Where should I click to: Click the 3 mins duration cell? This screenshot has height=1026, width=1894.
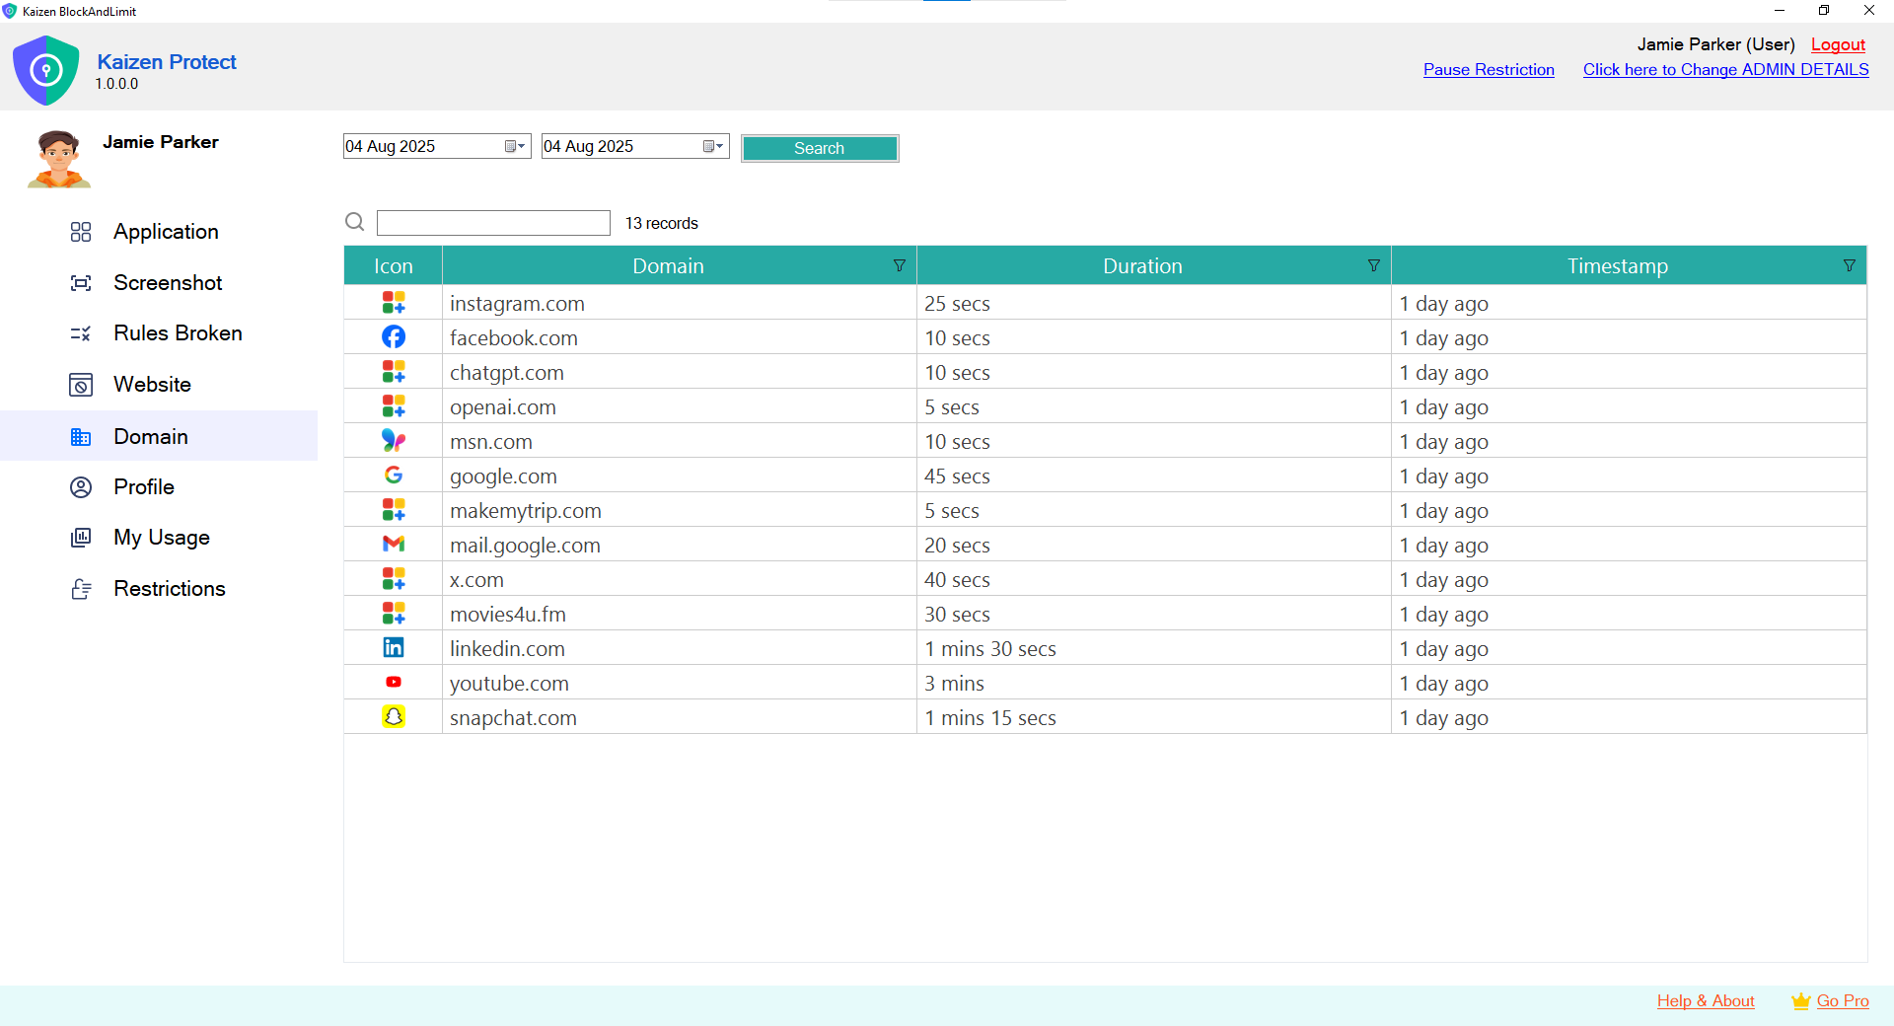(x=1153, y=683)
